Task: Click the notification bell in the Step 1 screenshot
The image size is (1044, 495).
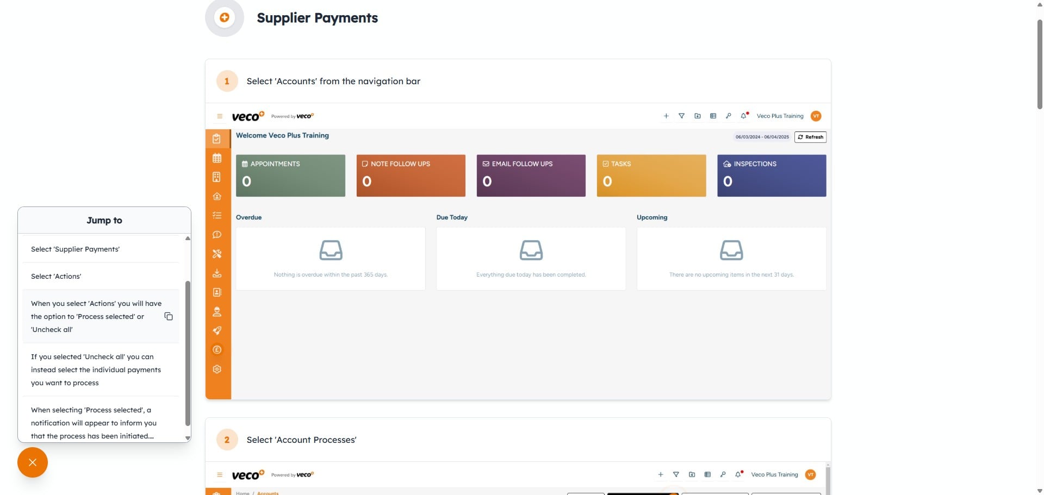Action: point(743,116)
